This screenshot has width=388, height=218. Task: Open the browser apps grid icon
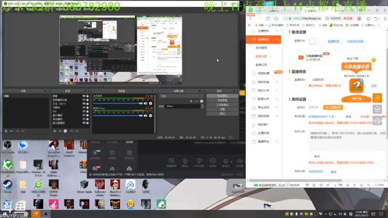pyautogui.click(x=359, y=18)
